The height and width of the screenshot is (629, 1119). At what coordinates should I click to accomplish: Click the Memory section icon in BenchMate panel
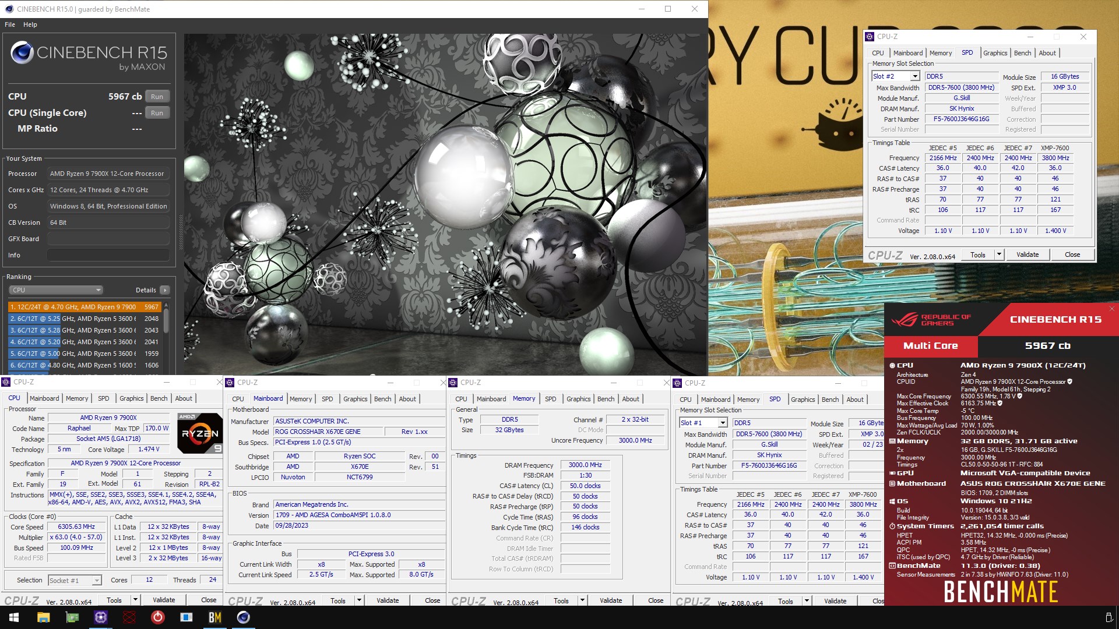coord(892,441)
